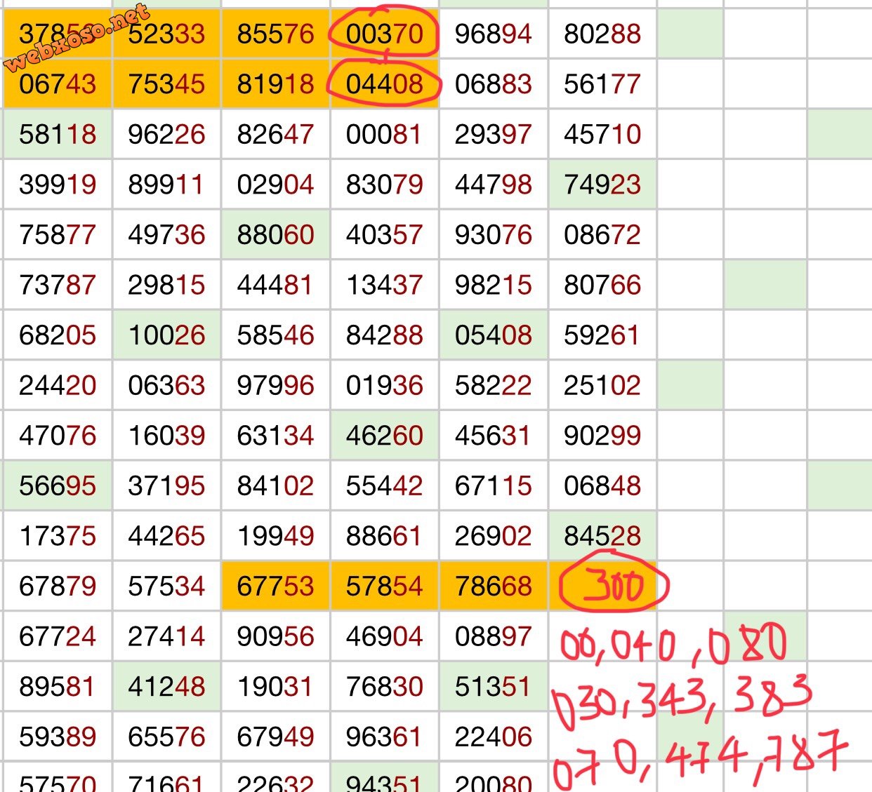Image resolution: width=872 pixels, height=792 pixels.
Task: Select the cell containing 25102
Action: [x=602, y=385]
